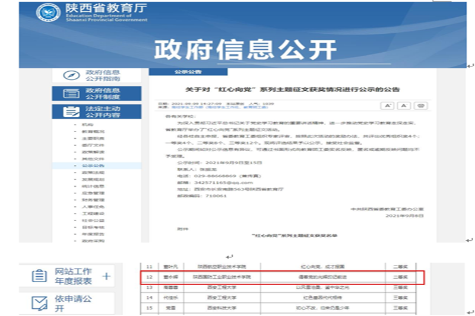The image size is (475, 316).
Task: Open the 政府信息公开制度 section
Action: pyautogui.click(x=103, y=94)
